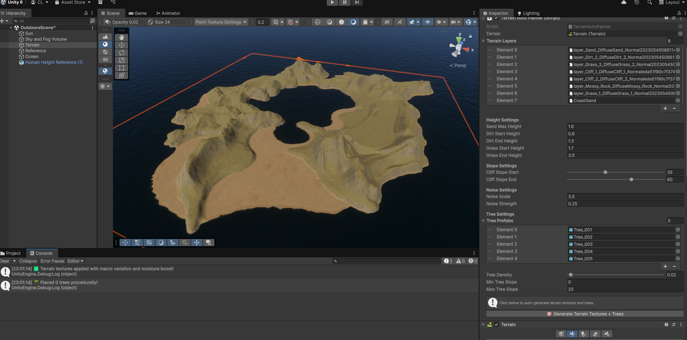
Task: Select the Create Neighbor Terrains tool
Action: pos(561,334)
